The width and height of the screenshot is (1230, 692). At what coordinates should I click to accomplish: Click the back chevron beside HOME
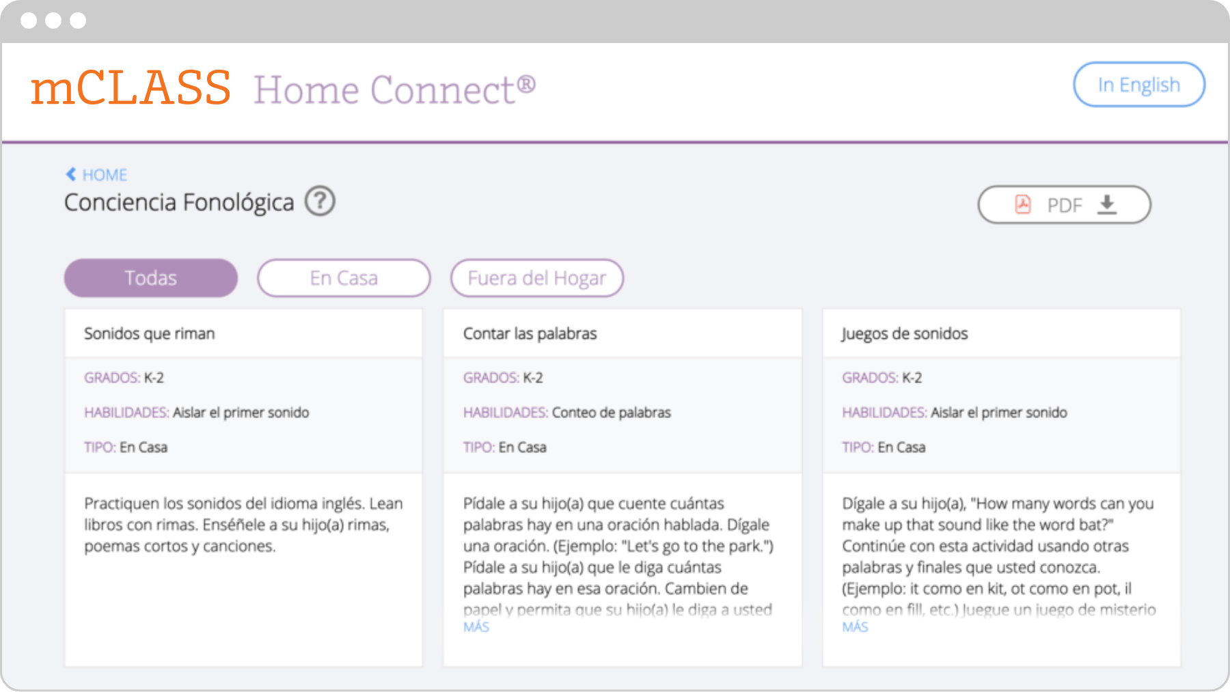(70, 174)
